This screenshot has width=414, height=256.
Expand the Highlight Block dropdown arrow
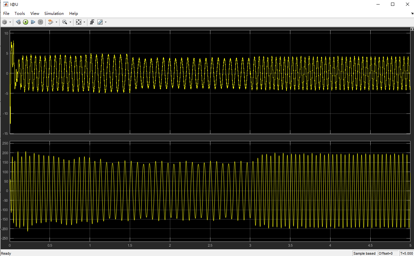(x=56, y=22)
